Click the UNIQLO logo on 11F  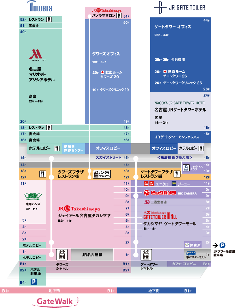(149, 183)
